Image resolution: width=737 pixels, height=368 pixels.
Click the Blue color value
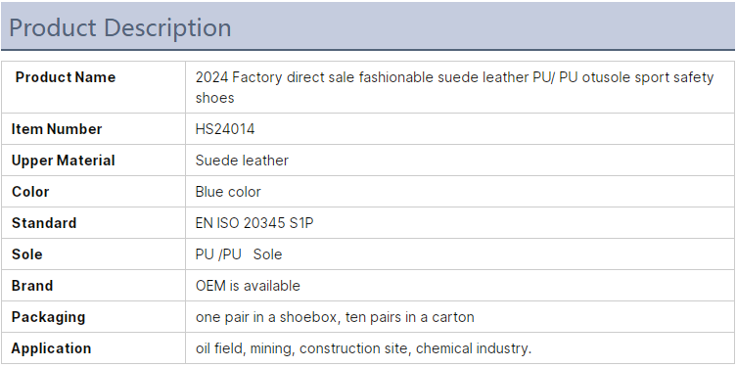[228, 192]
